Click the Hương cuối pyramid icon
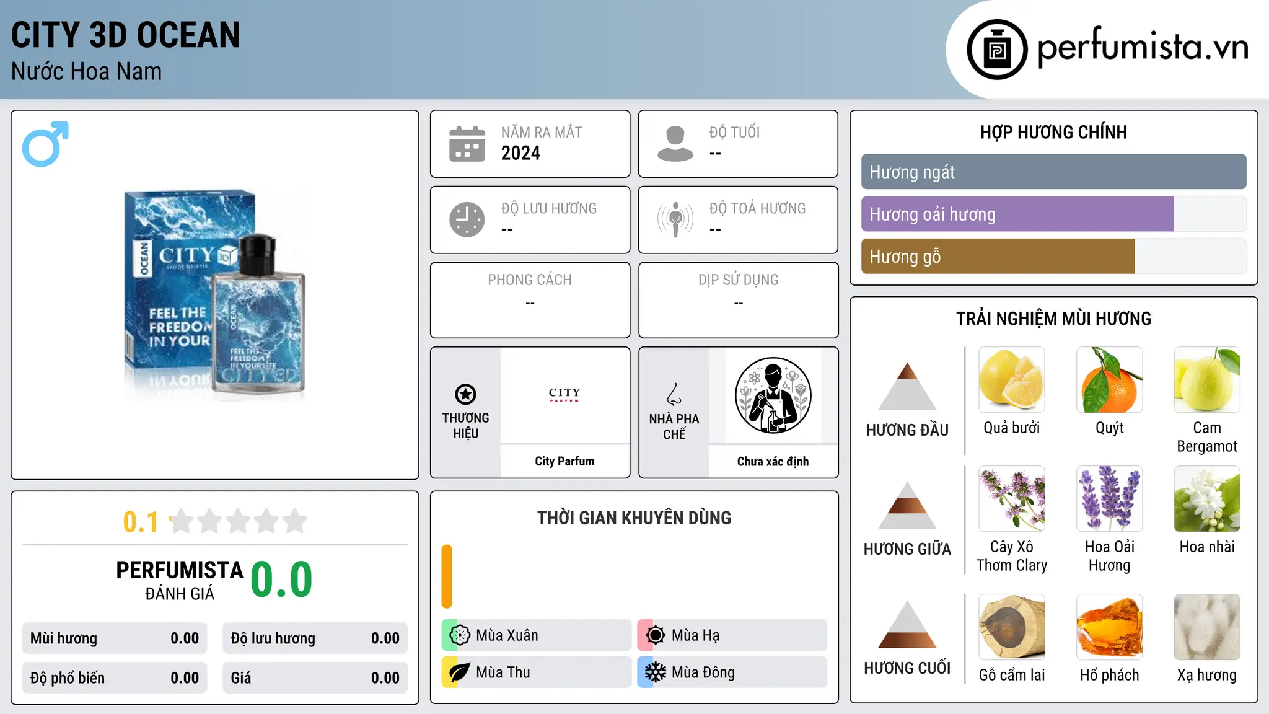The width and height of the screenshot is (1269, 714). point(907,624)
